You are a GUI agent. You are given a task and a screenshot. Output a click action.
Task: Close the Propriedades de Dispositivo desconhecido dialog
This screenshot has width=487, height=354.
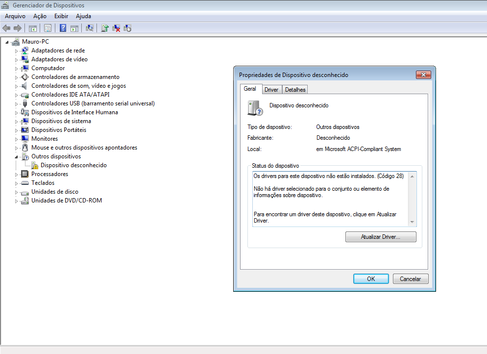coord(423,75)
